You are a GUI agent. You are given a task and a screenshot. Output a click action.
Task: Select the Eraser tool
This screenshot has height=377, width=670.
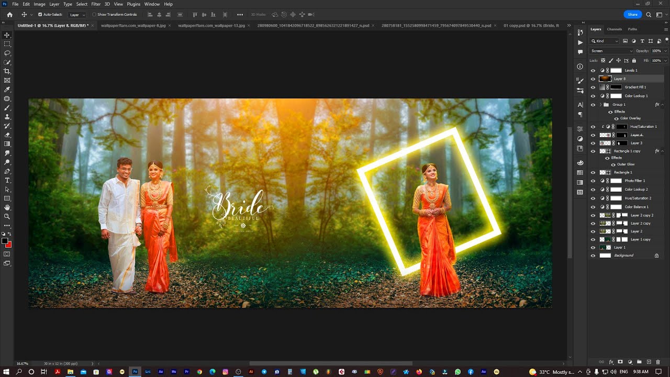pyautogui.click(x=7, y=135)
